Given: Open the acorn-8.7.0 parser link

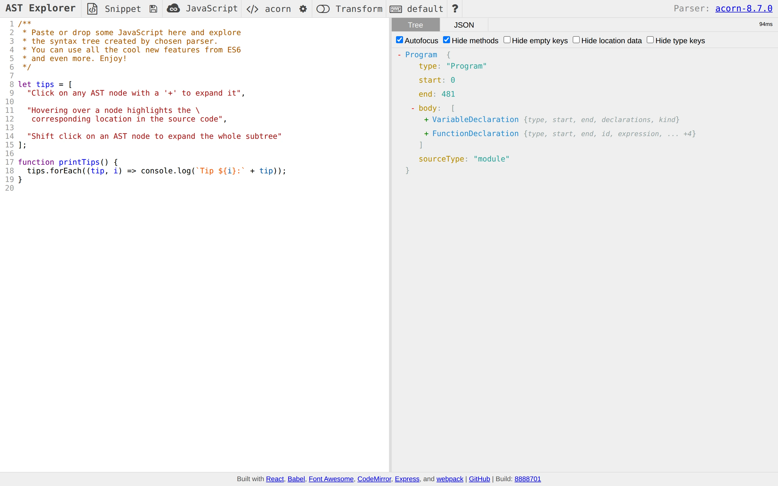Looking at the screenshot, I should (744, 8).
